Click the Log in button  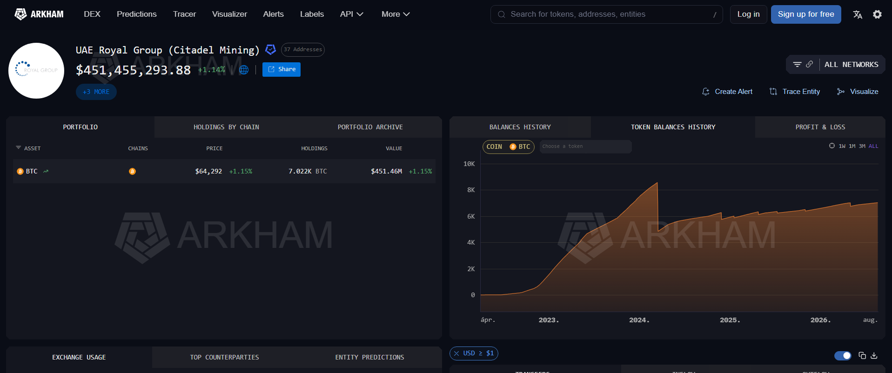(748, 14)
